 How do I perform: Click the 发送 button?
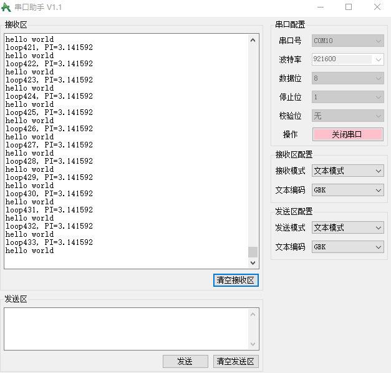pyautogui.click(x=185, y=361)
